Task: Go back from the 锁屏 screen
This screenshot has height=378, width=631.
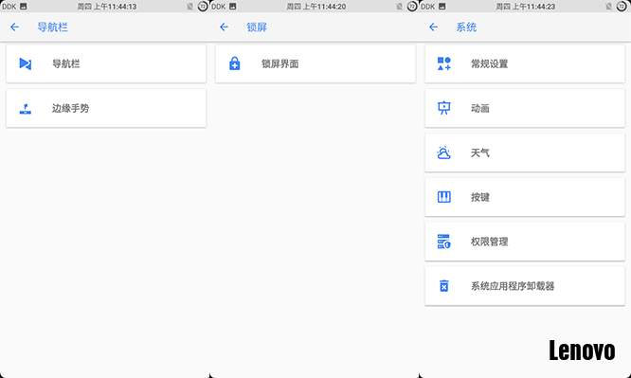Action: pos(225,27)
